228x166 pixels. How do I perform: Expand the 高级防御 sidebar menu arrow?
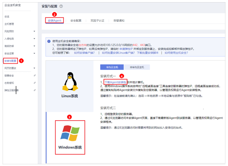(34, 46)
